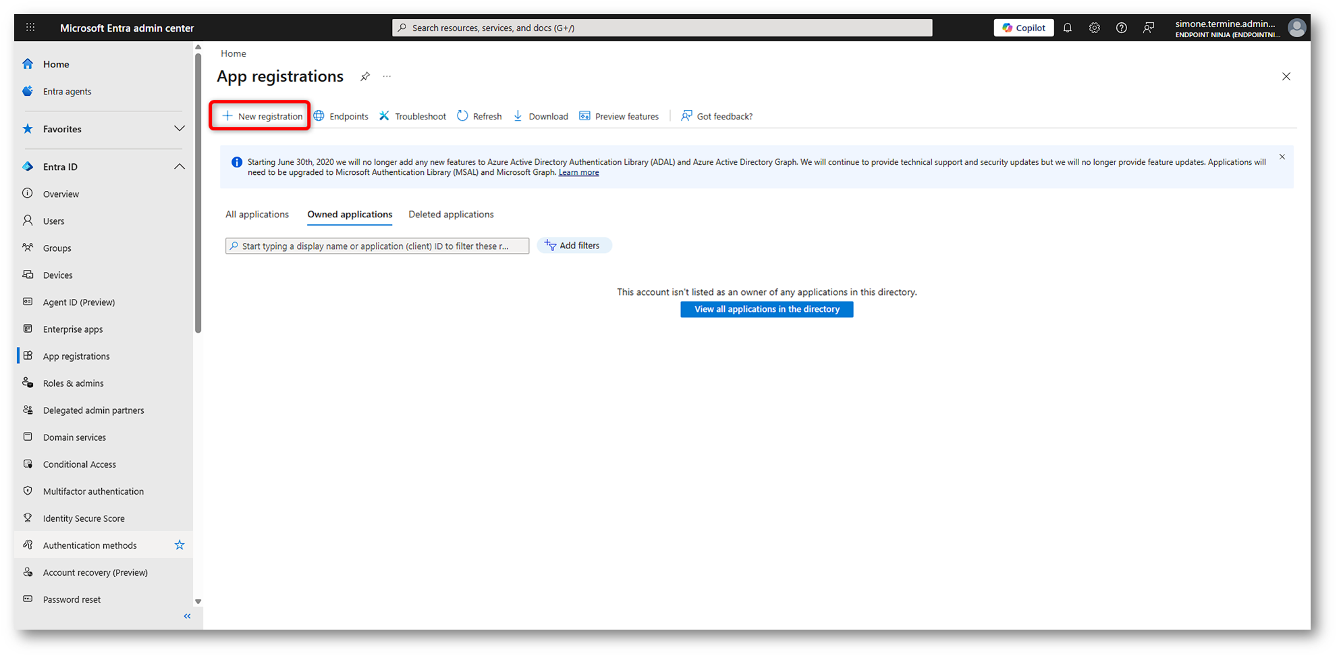The image size is (1339, 658).
Task: Click the Entra agents icon
Action: pos(28,91)
